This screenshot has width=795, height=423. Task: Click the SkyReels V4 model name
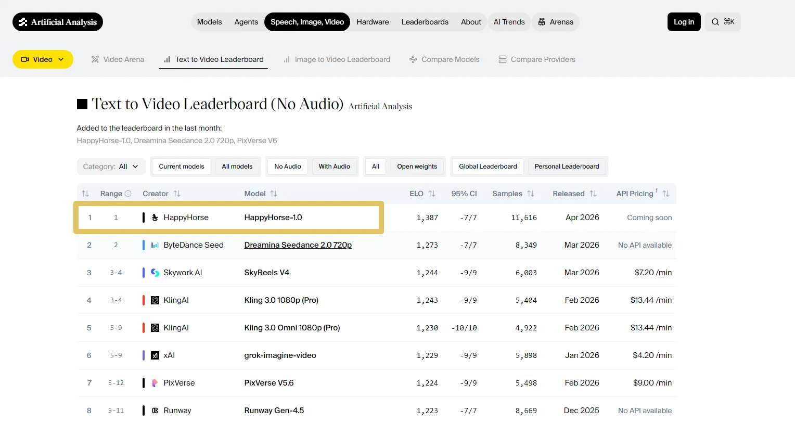[x=267, y=273]
